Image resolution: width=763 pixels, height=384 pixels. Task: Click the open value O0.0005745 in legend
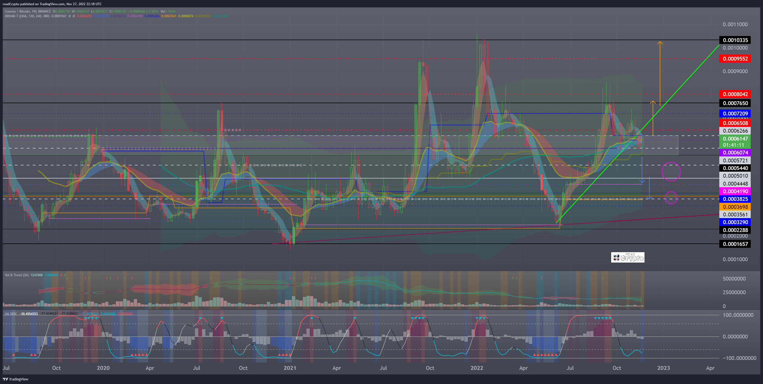click(62, 11)
